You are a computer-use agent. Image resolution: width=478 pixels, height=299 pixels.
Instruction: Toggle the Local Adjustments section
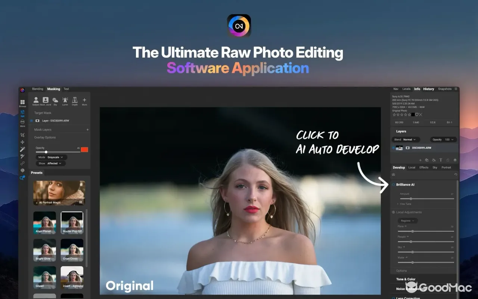(394, 212)
